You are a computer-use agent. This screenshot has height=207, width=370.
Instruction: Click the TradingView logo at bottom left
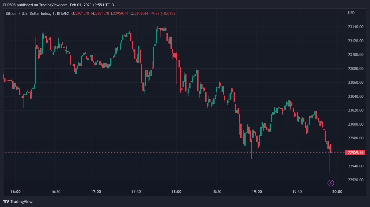[x=18, y=201]
